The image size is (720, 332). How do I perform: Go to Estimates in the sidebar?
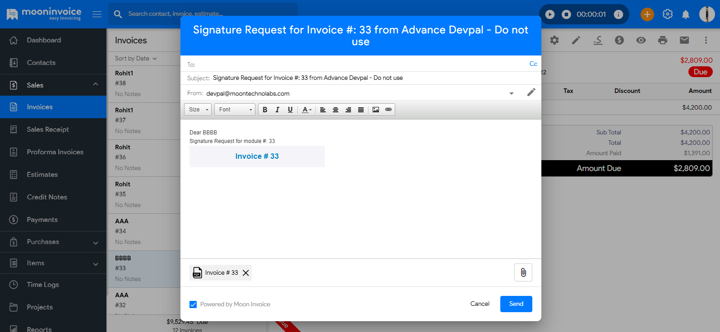42,175
